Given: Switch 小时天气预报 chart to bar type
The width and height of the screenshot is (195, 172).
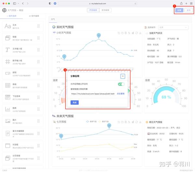Looking at the screenshot, I should (133, 33).
